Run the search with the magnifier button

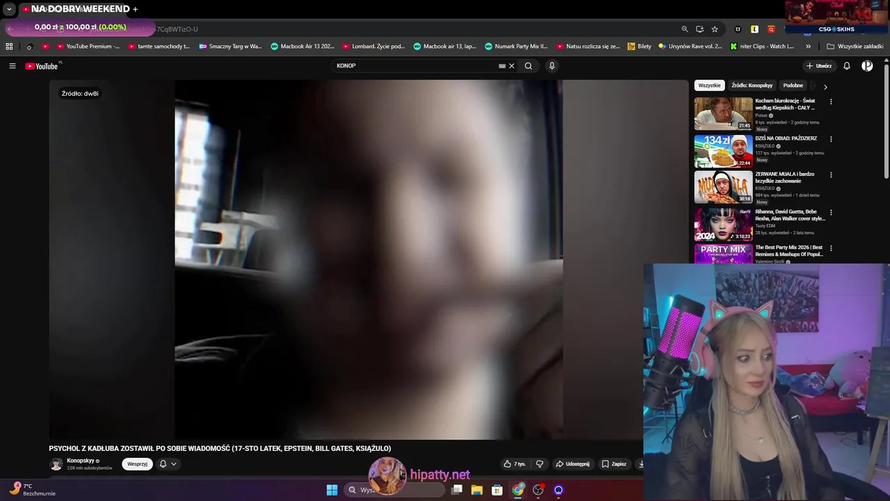click(528, 66)
